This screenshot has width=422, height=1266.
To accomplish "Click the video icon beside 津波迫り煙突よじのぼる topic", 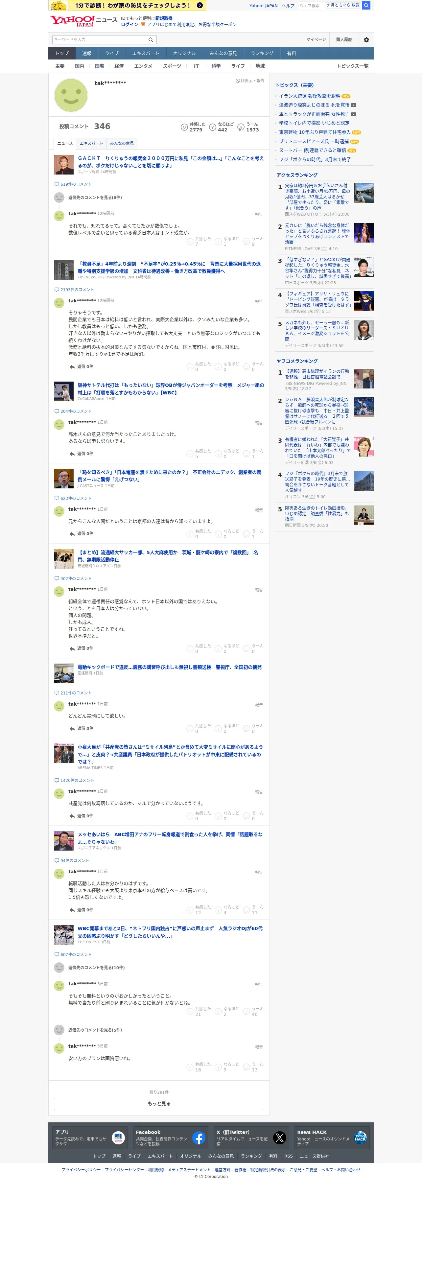I will pyautogui.click(x=354, y=105).
